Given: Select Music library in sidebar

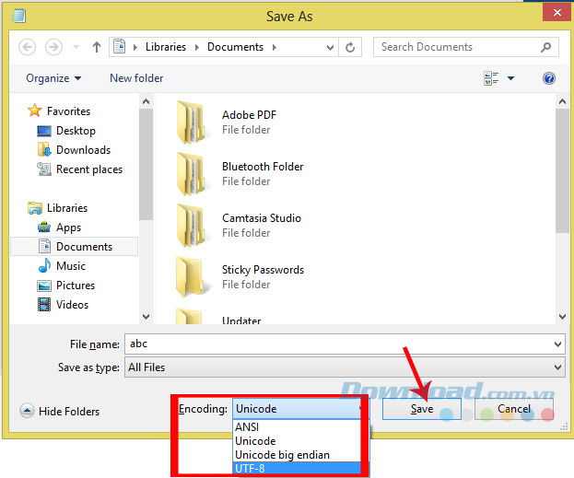Looking at the screenshot, I should click(70, 266).
